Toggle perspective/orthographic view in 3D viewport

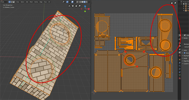[69, 6]
